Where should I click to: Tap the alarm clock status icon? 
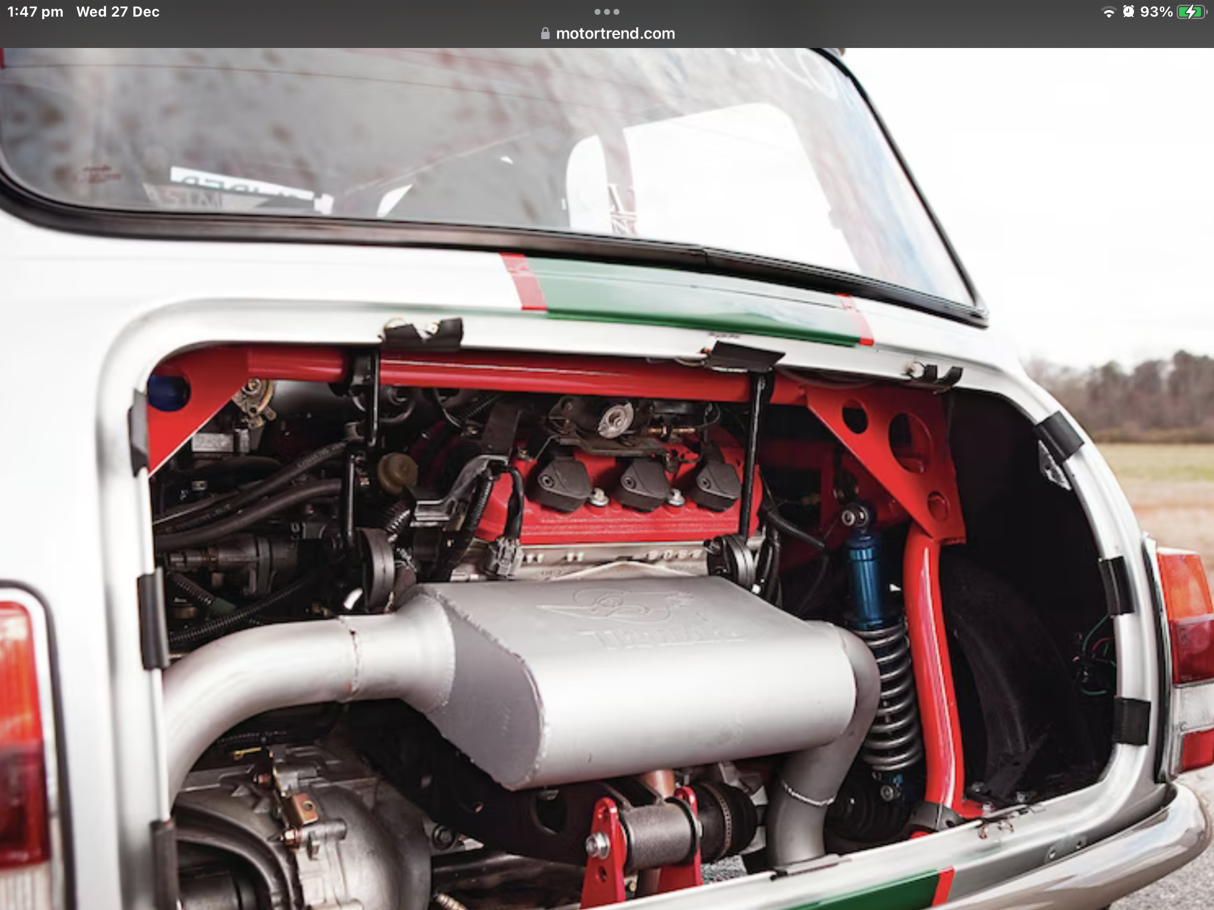pos(1129,12)
